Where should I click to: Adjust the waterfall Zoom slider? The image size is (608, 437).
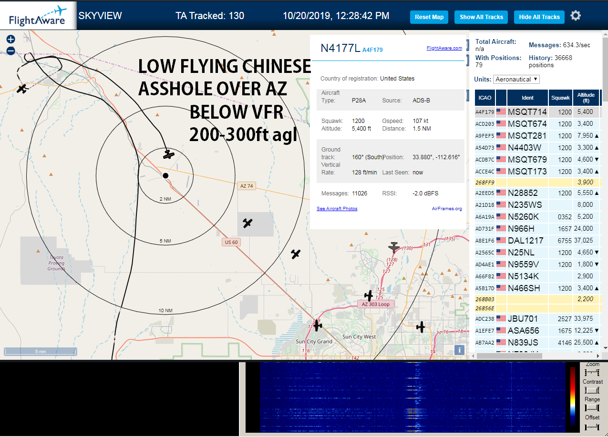592,372
